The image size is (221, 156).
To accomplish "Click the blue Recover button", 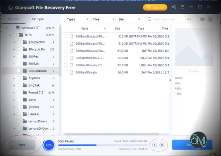I will pos(192,145).
